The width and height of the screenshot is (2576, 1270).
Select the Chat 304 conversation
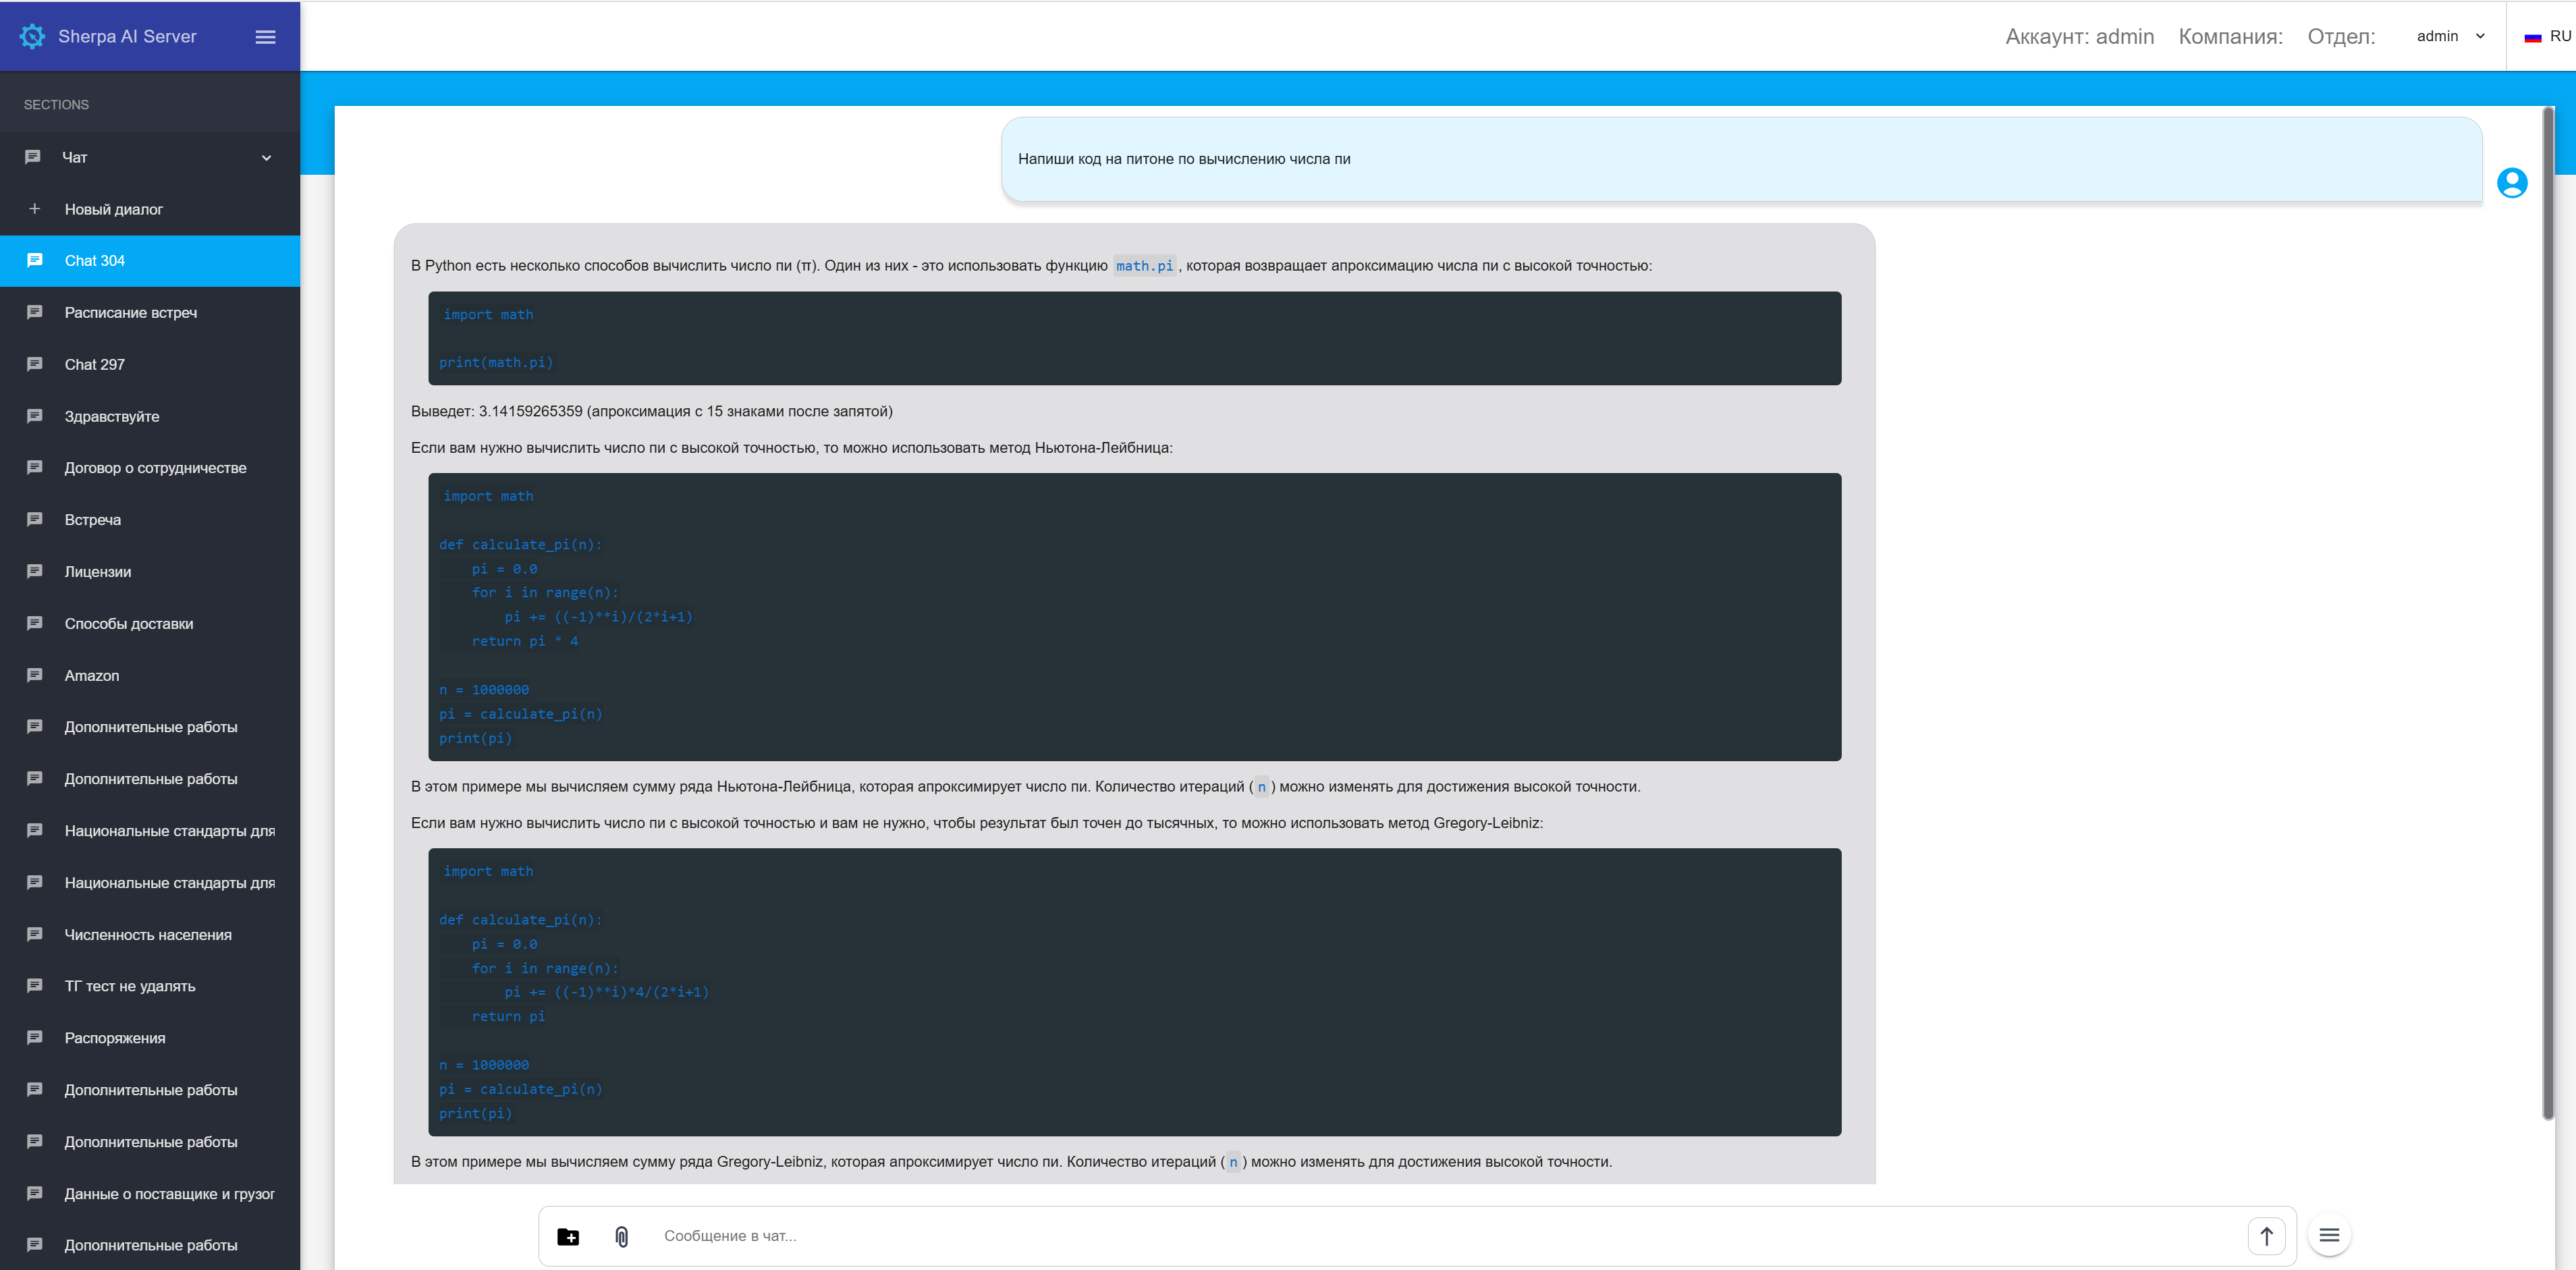(150, 261)
